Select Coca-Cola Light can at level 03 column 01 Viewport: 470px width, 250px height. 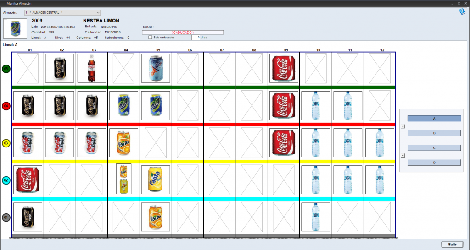point(28,143)
